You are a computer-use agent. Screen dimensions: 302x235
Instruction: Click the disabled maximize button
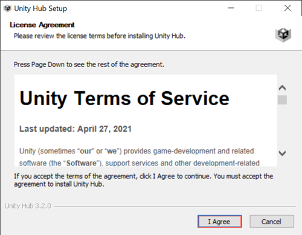(259, 8)
